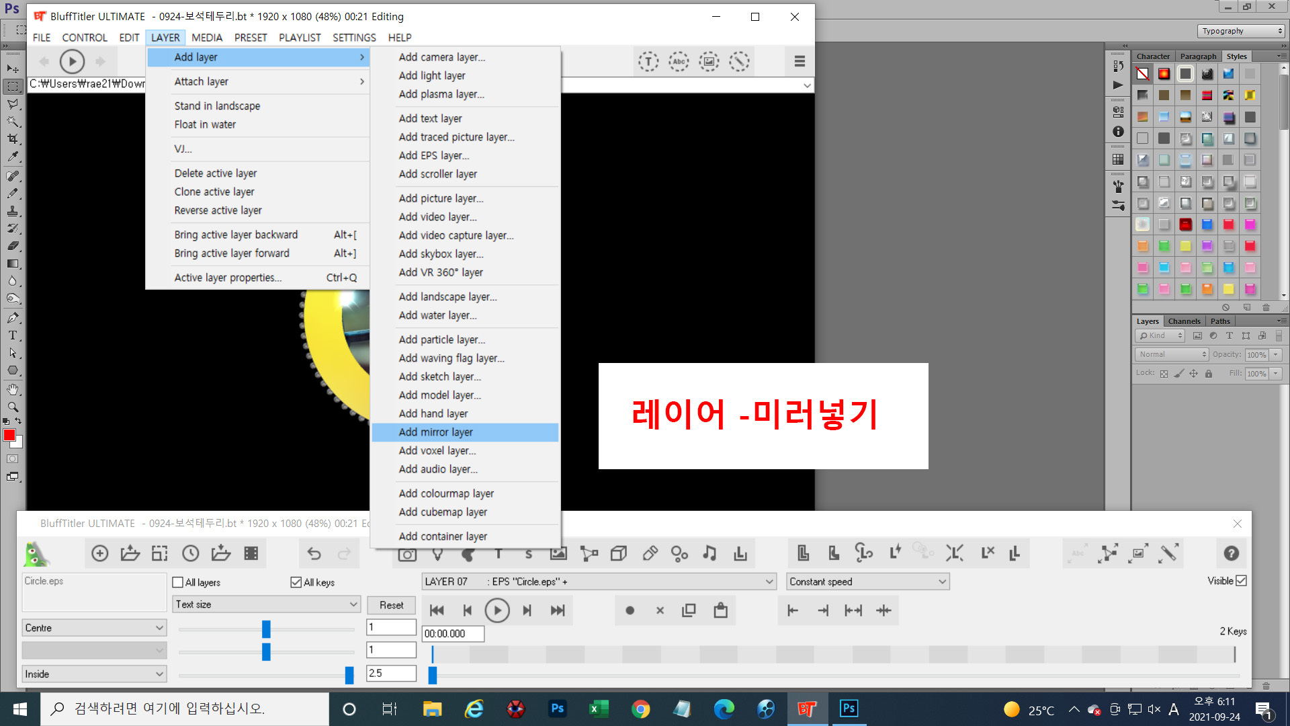Viewport: 1290px width, 726px height.
Task: Enable the All layers checkbox
Action: click(178, 582)
